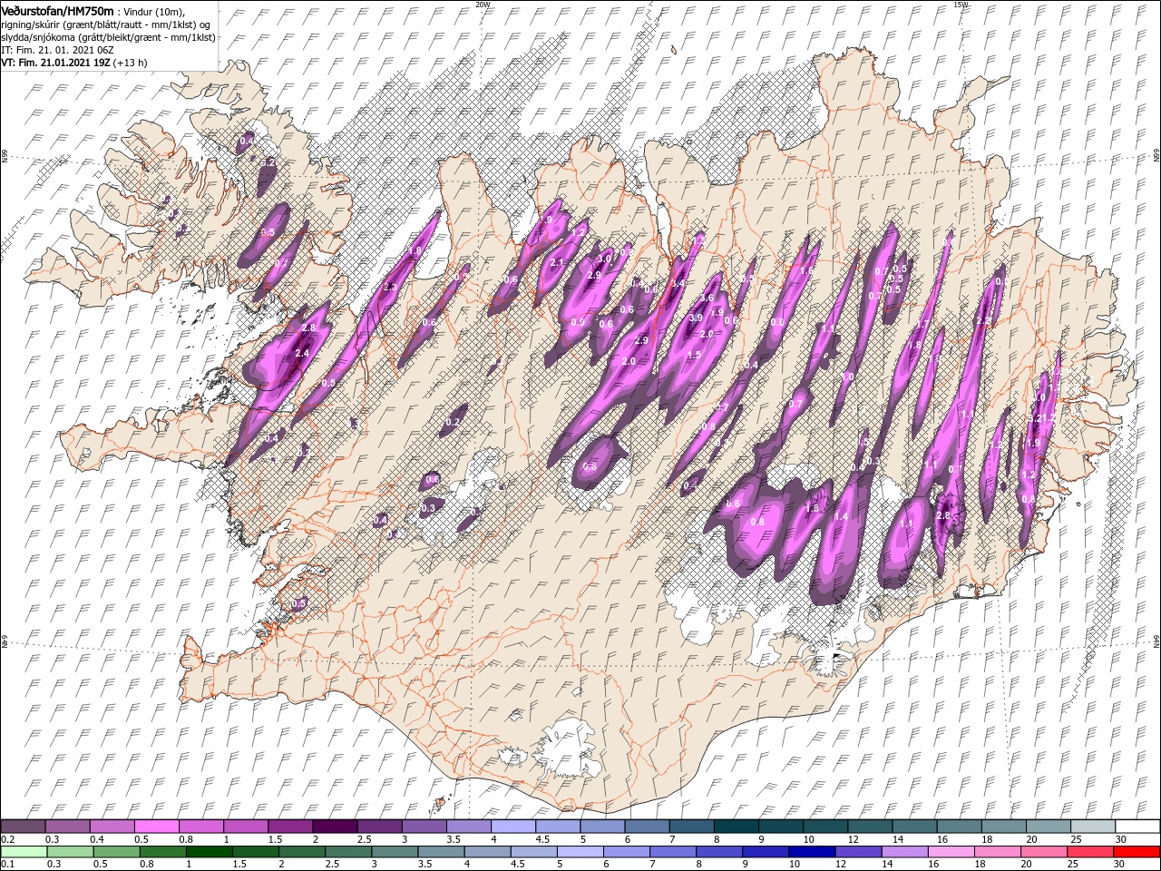Viewport: 1161px width, 871px height.
Task: Select the crimson rain swatch at 25
Action: 1090,852
